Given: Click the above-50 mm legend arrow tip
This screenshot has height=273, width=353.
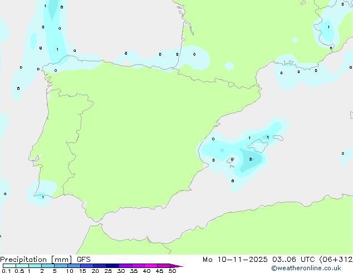Looking at the screenshot, I should pyautogui.click(x=176, y=266).
